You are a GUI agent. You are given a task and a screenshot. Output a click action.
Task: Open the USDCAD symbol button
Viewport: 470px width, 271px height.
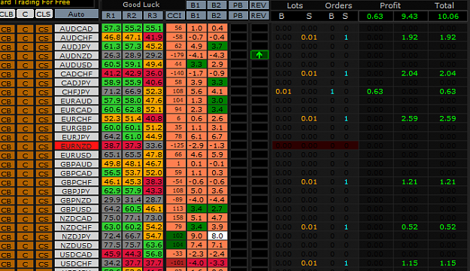tap(77, 254)
